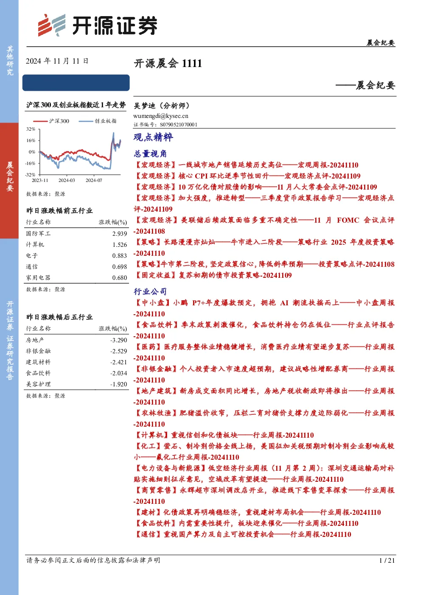Click the page number 1 / 21

pos(387,560)
